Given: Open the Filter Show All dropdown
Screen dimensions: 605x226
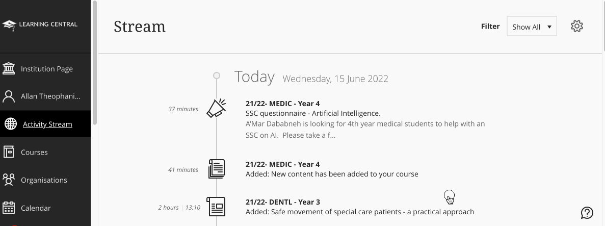Looking at the screenshot, I should (532, 27).
